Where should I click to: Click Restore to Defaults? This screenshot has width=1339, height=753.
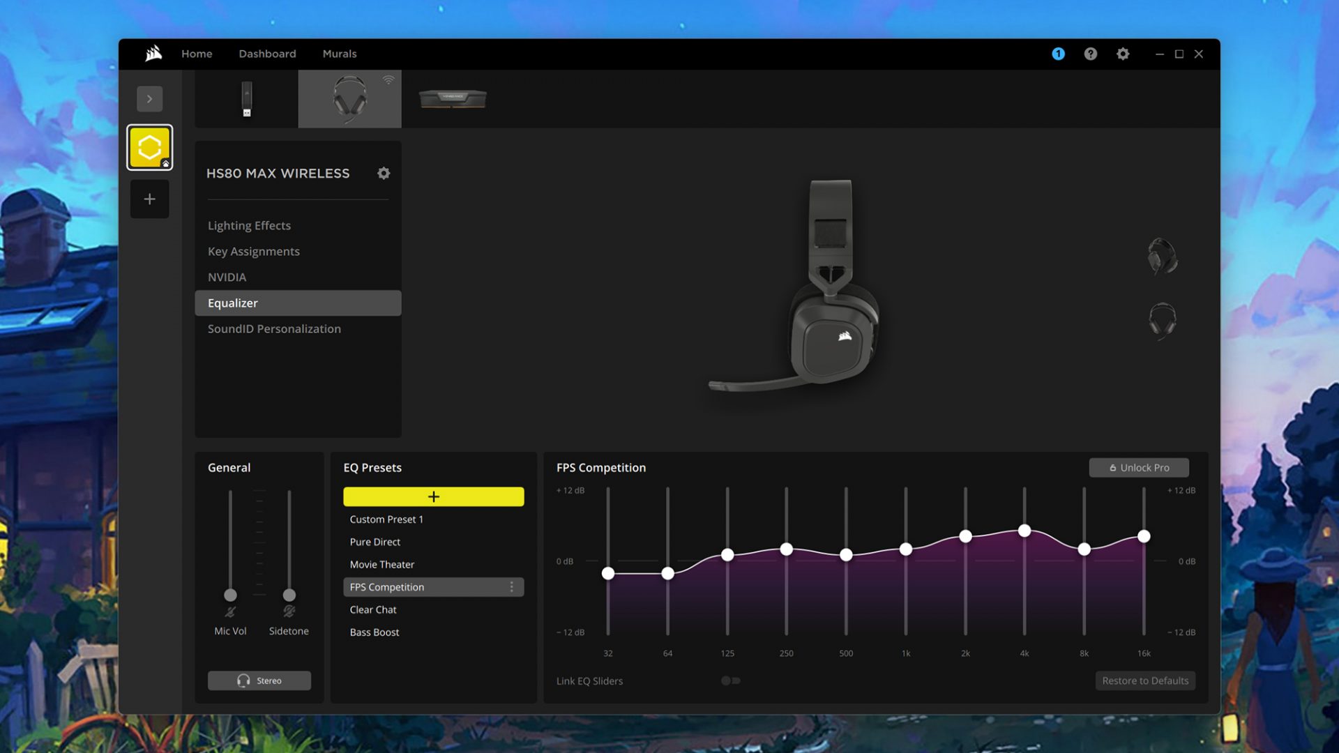[1144, 680]
